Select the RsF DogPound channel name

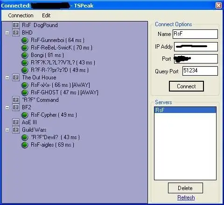[40, 25]
